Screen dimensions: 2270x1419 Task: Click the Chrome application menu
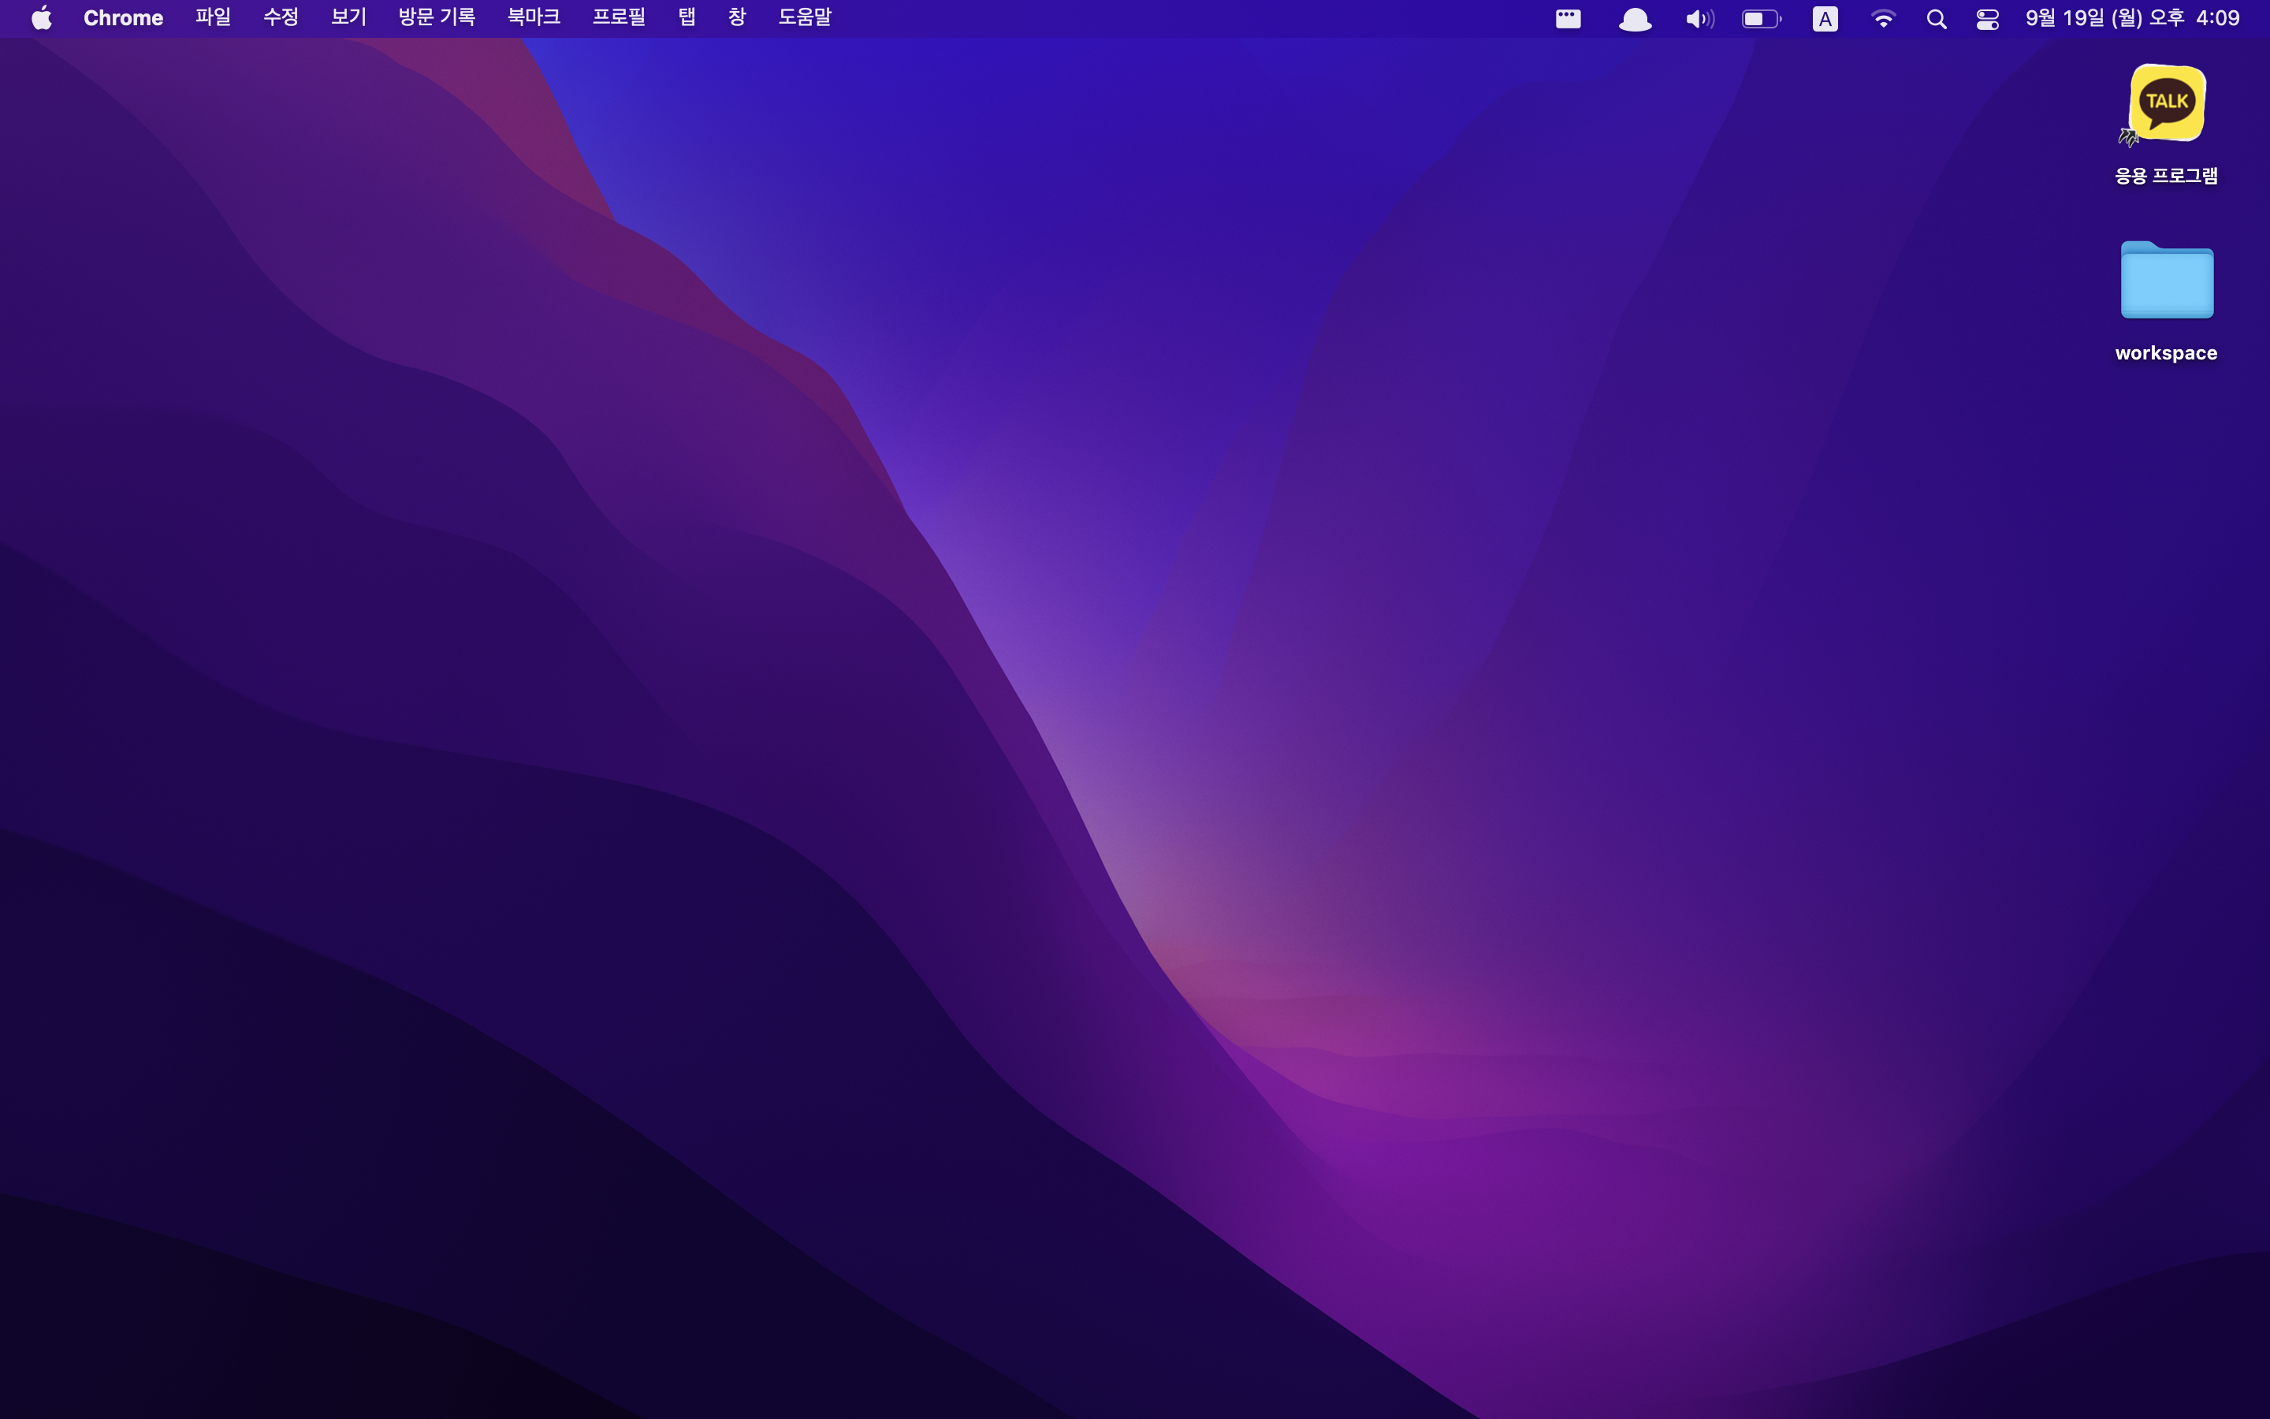point(123,18)
